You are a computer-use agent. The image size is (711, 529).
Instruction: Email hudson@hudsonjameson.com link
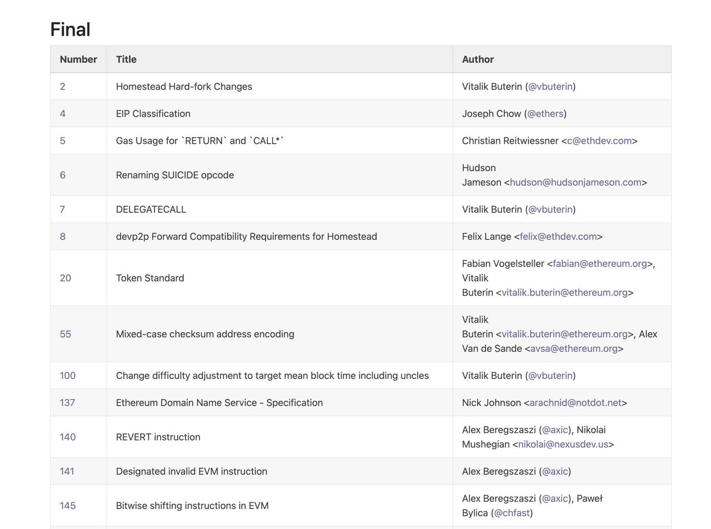pos(575,182)
